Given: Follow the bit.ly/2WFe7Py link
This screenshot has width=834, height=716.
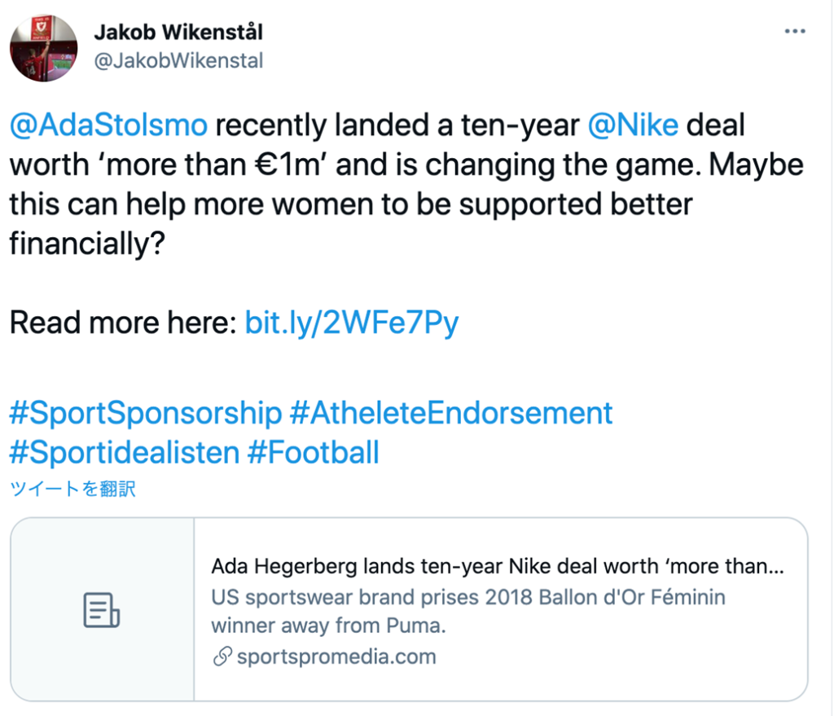Looking at the screenshot, I should tap(352, 323).
